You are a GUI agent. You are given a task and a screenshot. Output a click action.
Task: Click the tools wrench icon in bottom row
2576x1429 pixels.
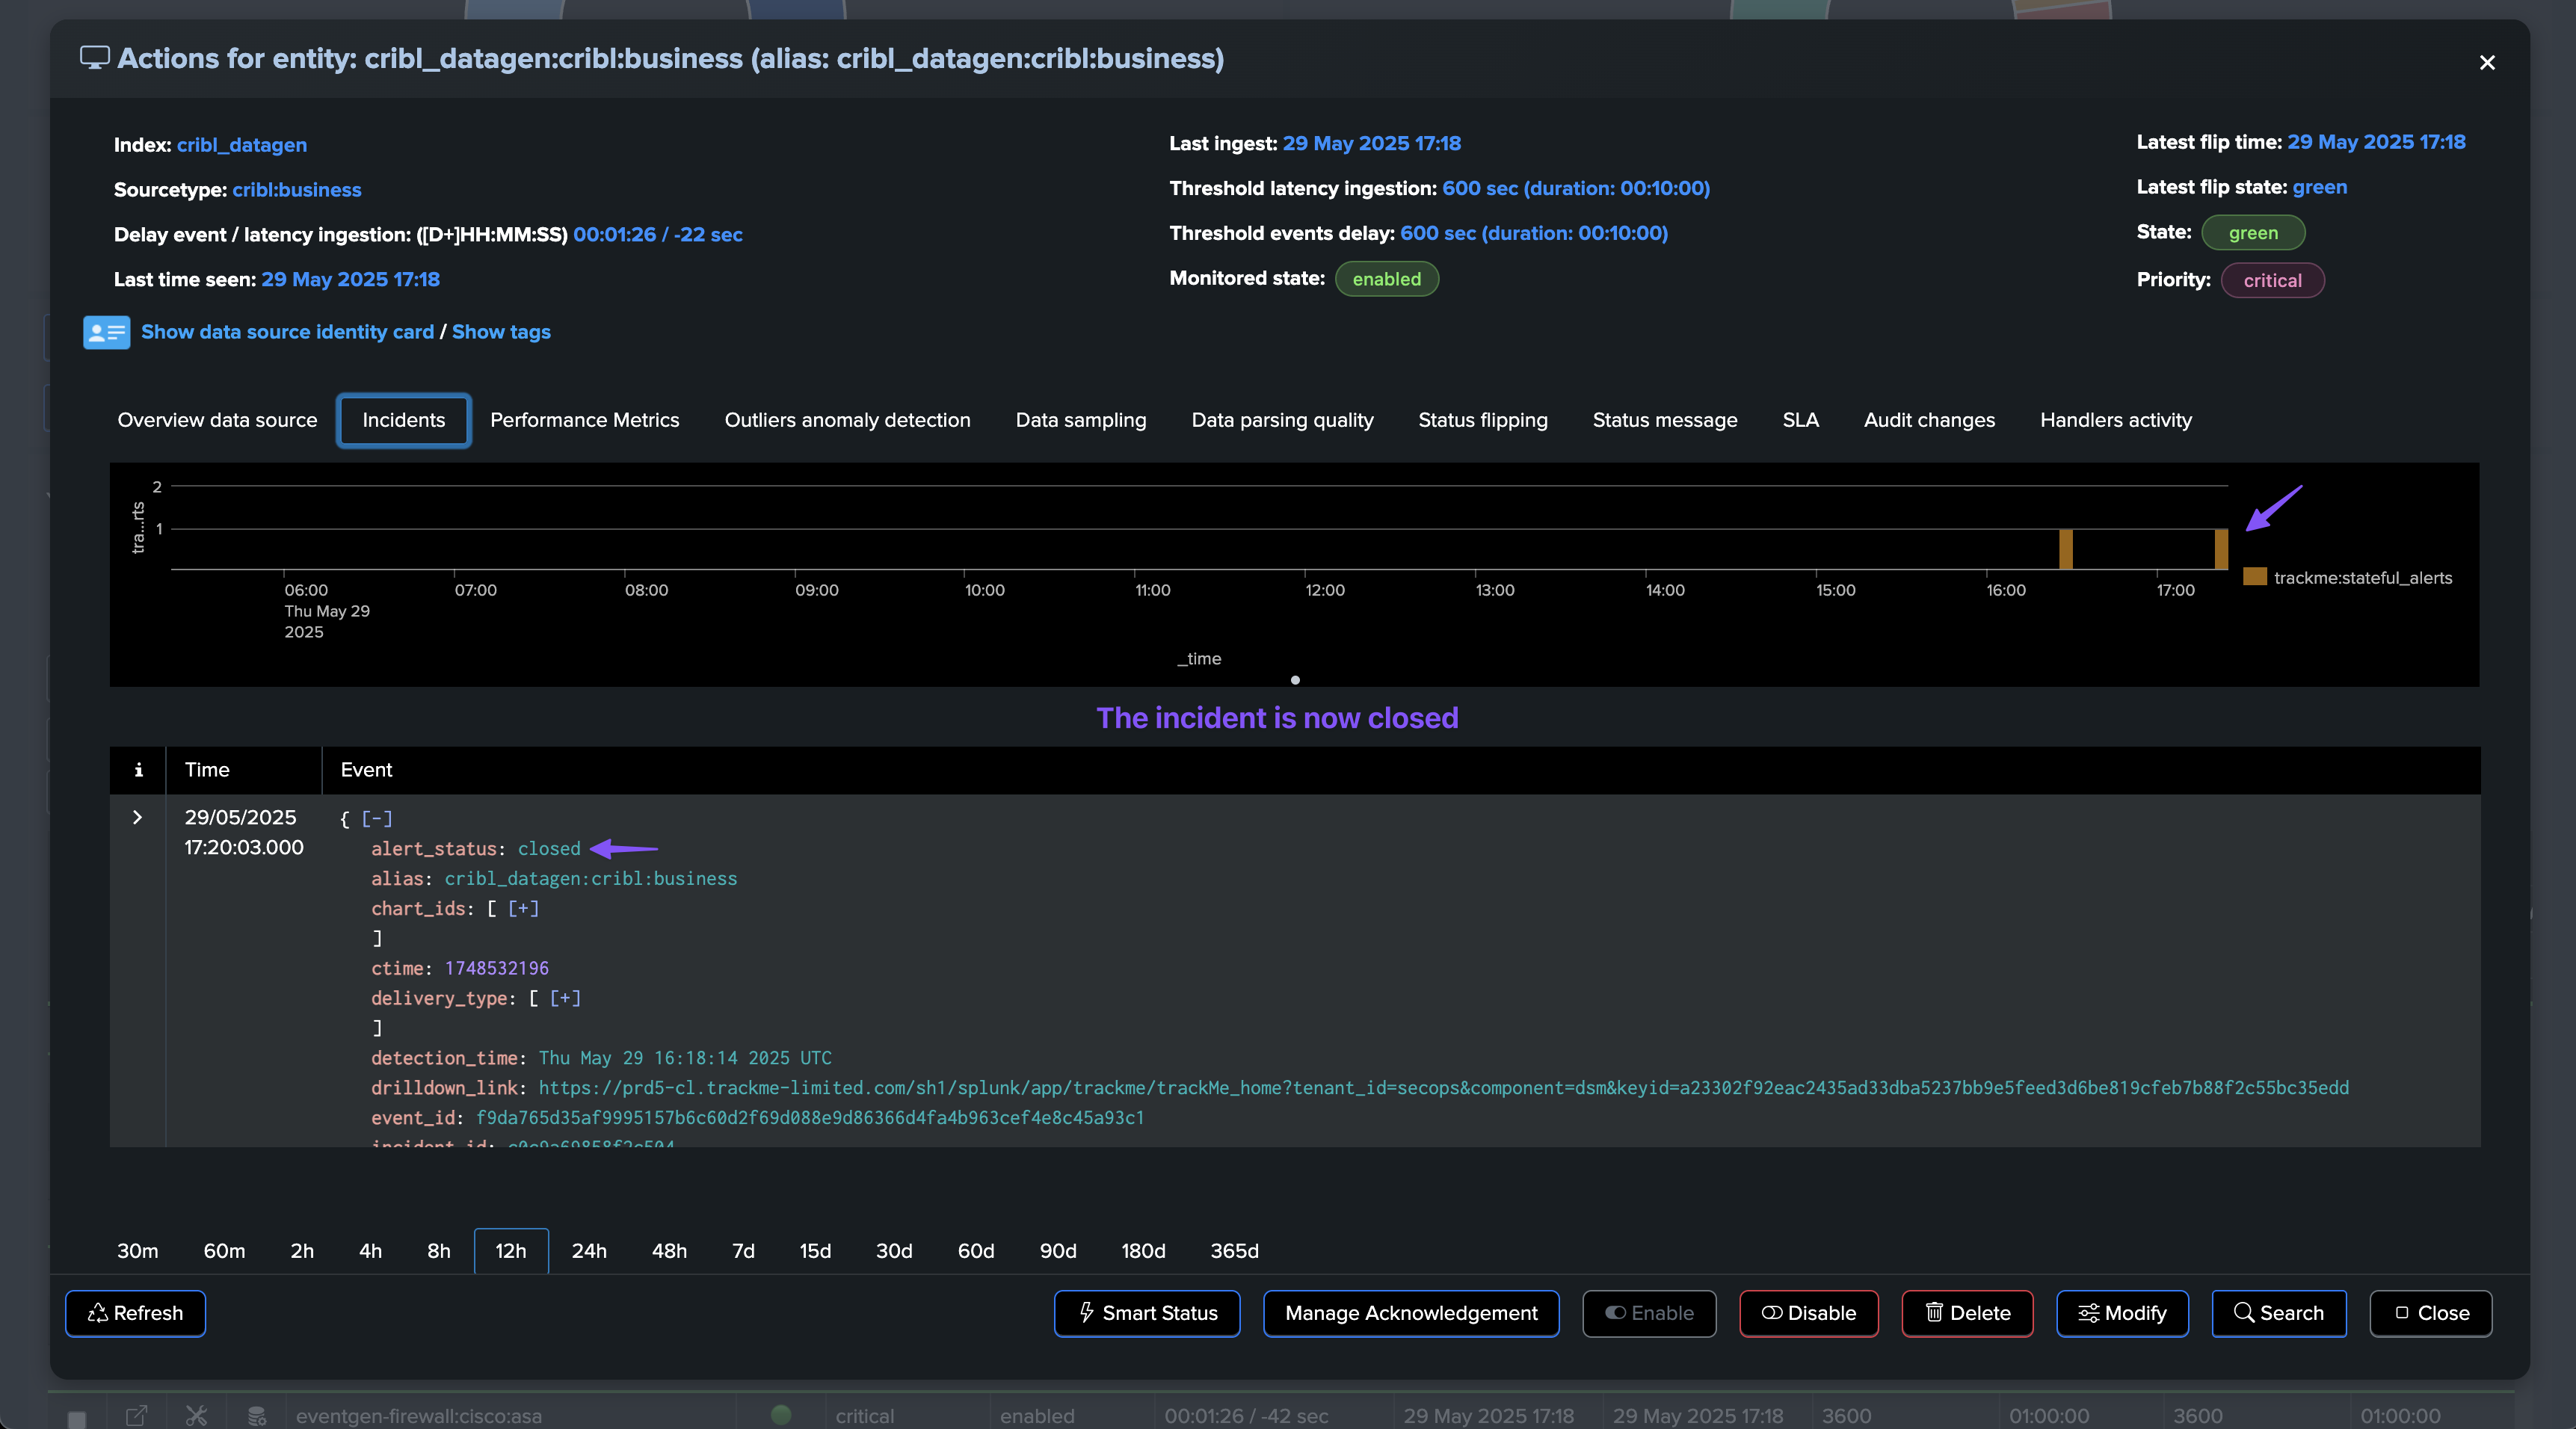196,1415
